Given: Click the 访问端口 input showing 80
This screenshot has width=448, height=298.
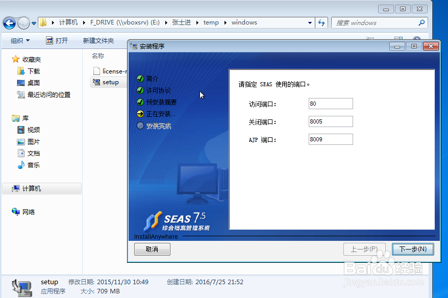Looking at the screenshot, I should pos(330,103).
